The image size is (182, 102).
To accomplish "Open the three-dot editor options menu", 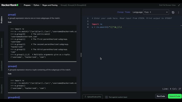I will (x=178, y=12).
